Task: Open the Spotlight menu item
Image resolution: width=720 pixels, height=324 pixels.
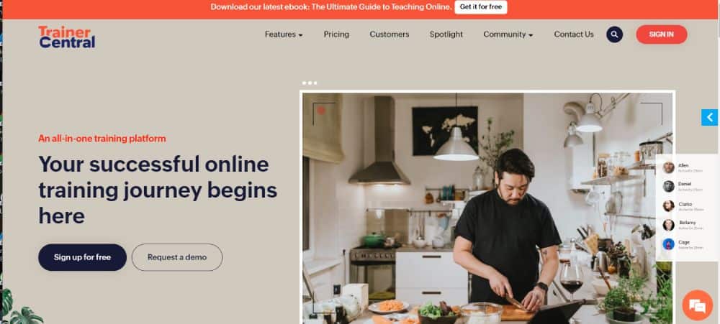Action: [x=446, y=34]
